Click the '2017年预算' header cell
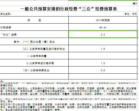 103,20
